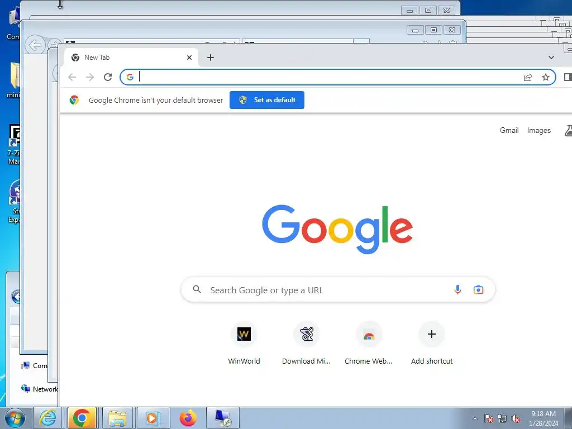This screenshot has height=429, width=572.
Task: Open the Download Mi... shortcut
Action: pos(306,342)
